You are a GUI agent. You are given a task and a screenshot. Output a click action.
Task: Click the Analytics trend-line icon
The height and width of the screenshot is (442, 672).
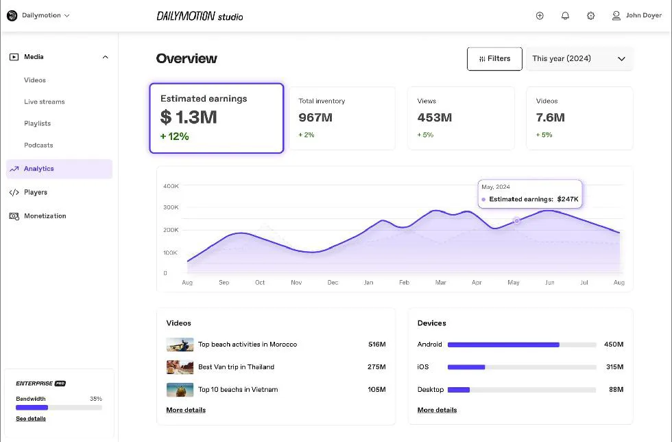click(x=14, y=169)
